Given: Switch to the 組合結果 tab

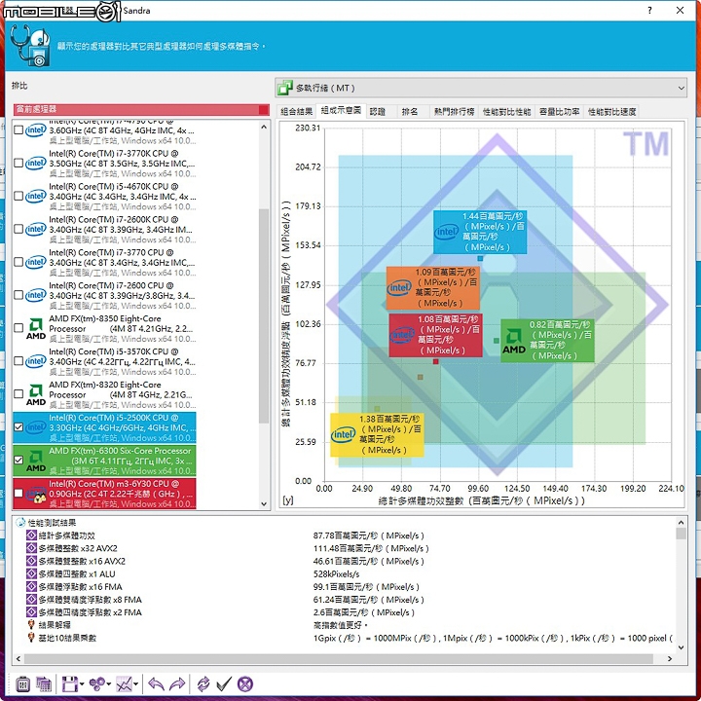Looking at the screenshot, I should pyautogui.click(x=296, y=111).
